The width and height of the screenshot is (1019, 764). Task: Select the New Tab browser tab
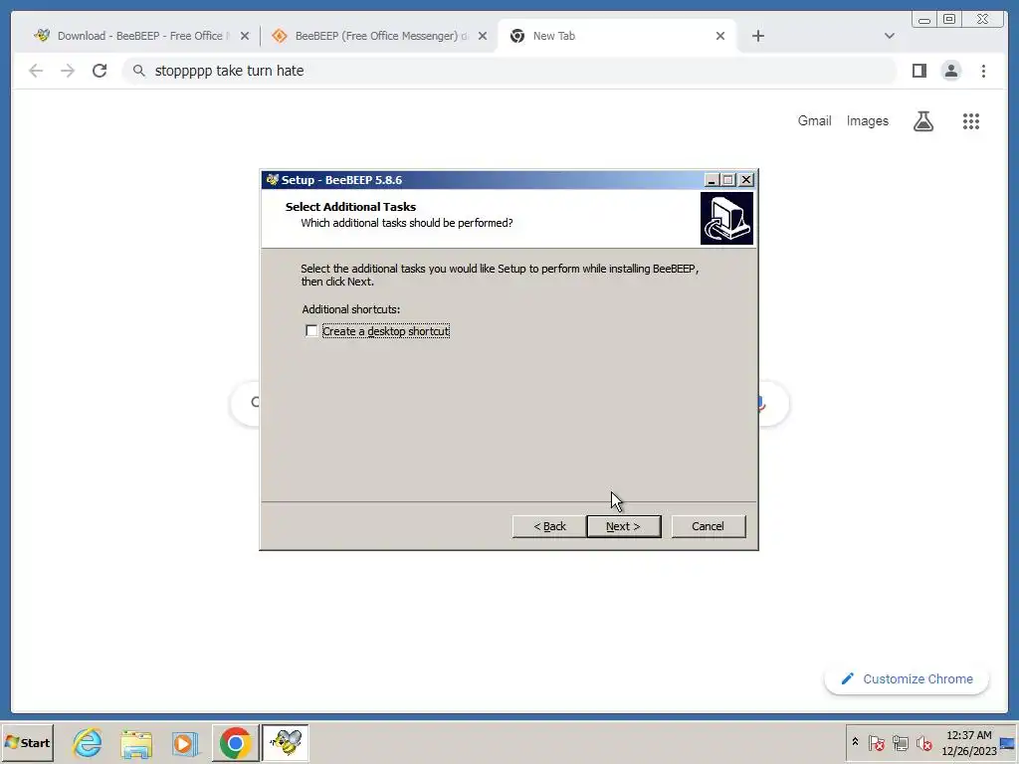(x=616, y=36)
